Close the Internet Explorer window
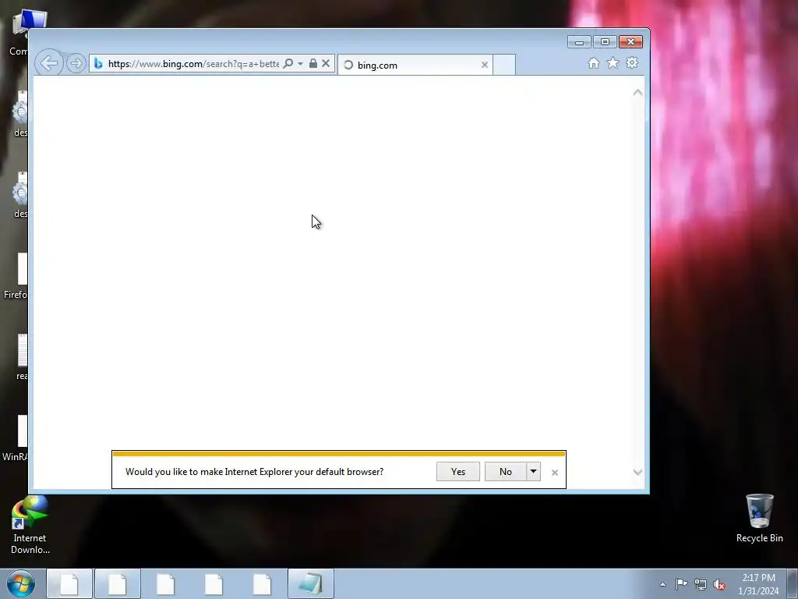 630,42
